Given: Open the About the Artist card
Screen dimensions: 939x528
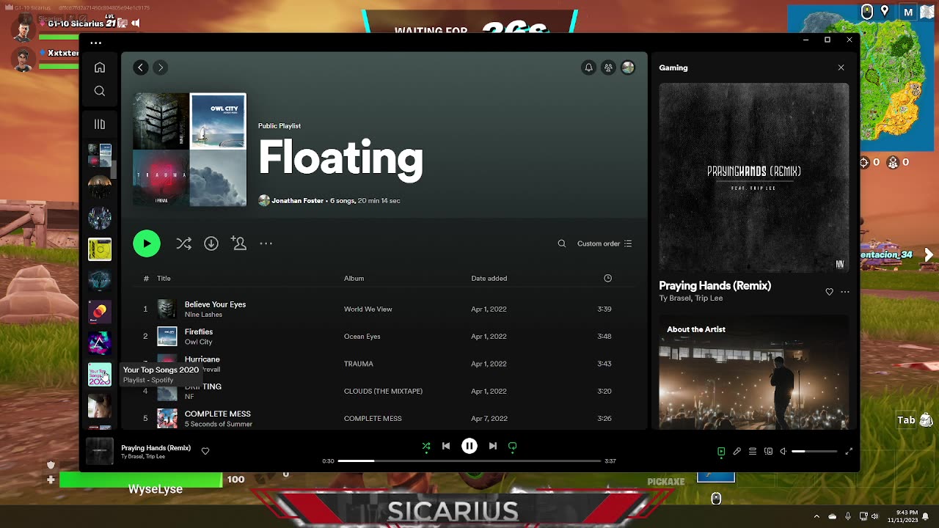Looking at the screenshot, I should 754,373.
